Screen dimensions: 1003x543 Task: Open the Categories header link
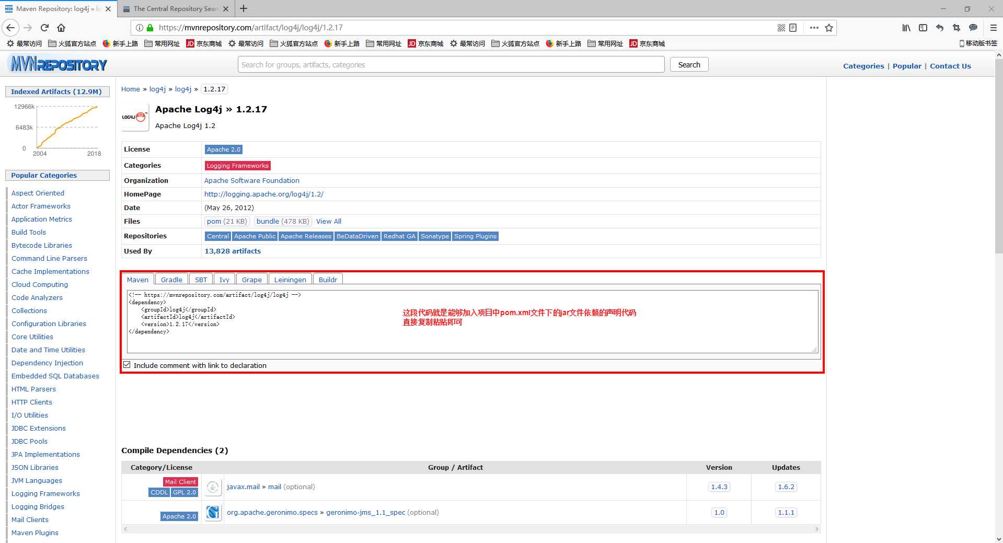coord(863,66)
